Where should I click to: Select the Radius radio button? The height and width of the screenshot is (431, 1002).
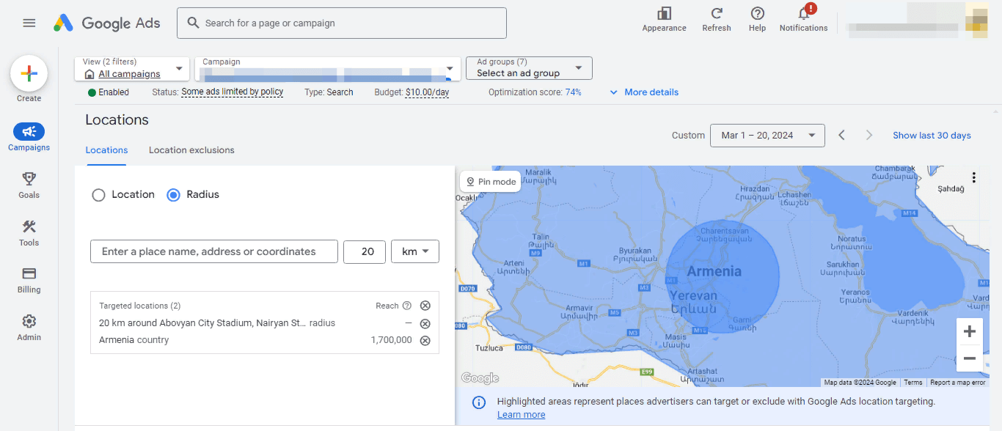tap(174, 195)
